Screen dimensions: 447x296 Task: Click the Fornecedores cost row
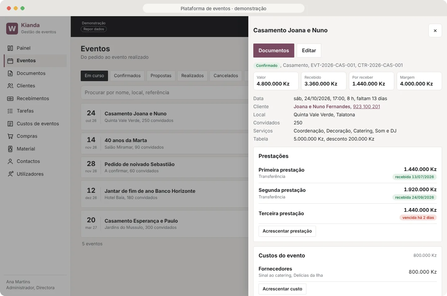point(348,272)
